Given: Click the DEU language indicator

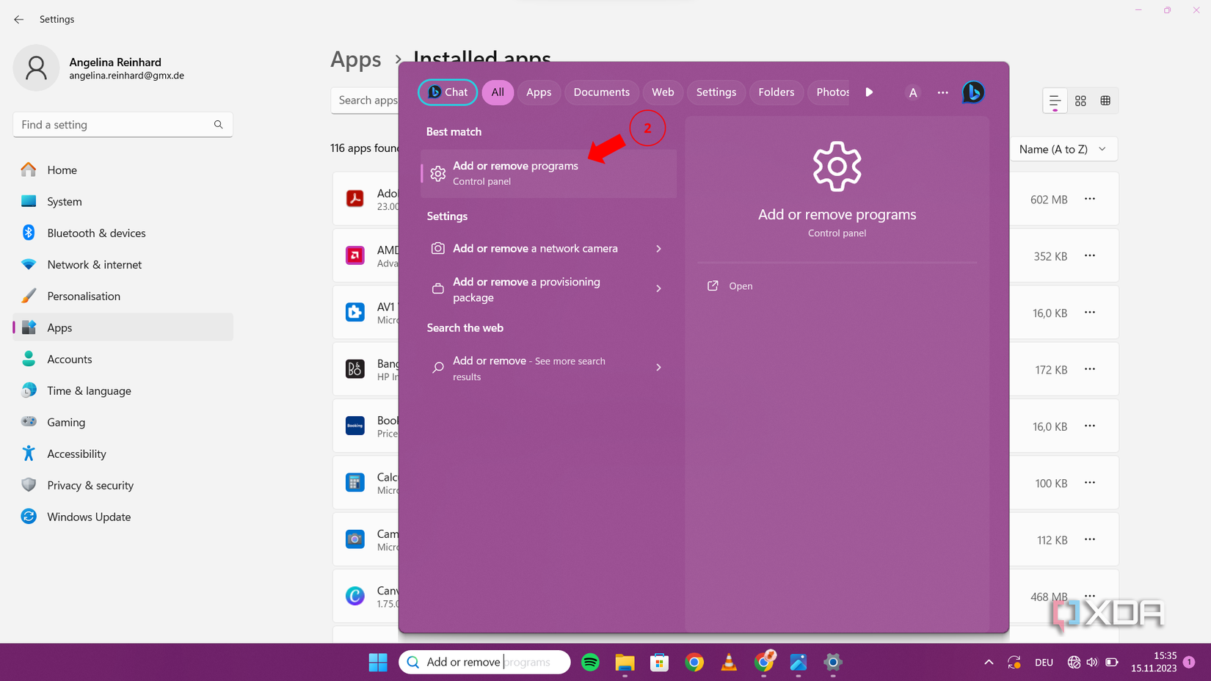Looking at the screenshot, I should (1044, 663).
